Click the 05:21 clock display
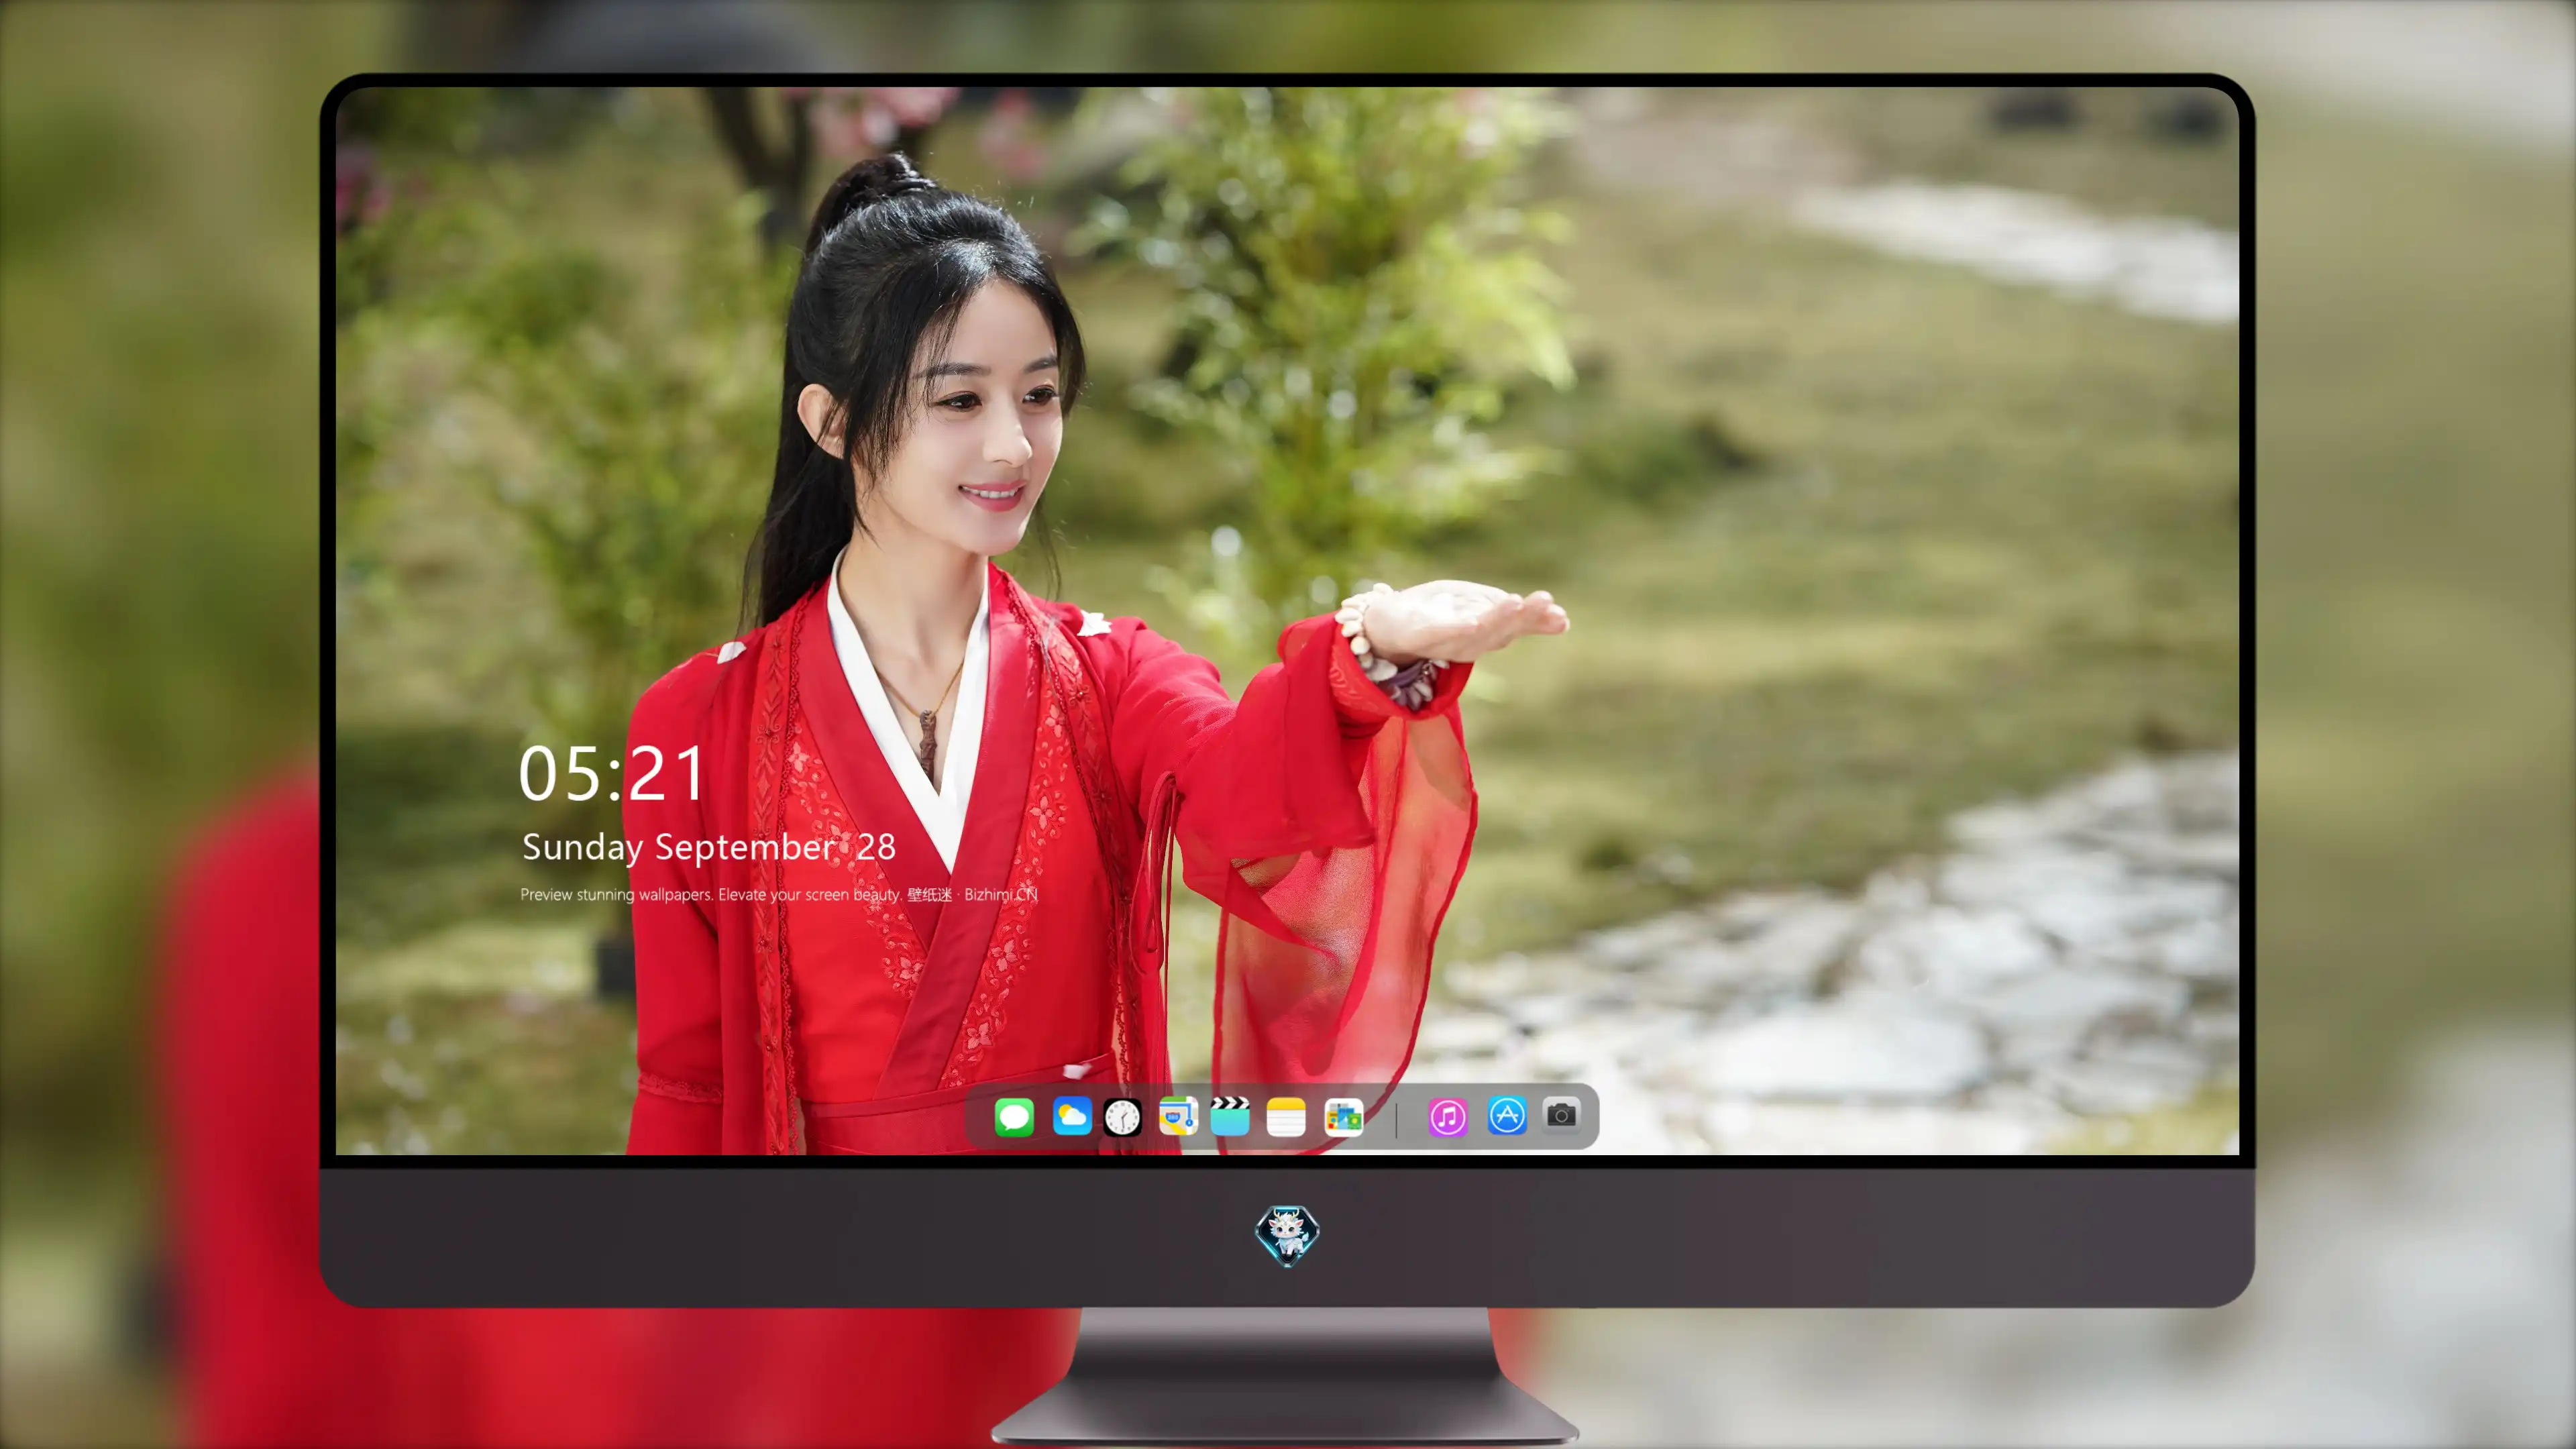 (612, 774)
